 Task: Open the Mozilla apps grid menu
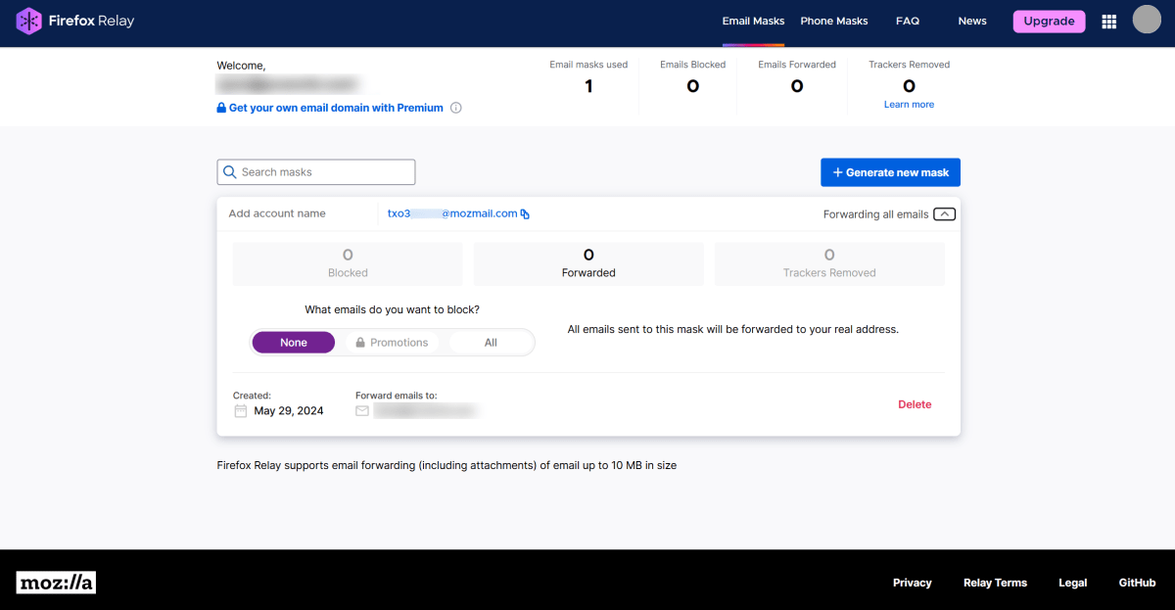pyautogui.click(x=1109, y=21)
